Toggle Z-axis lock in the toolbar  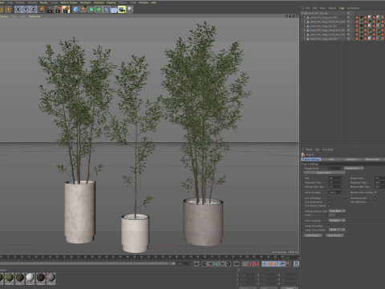coord(34,10)
